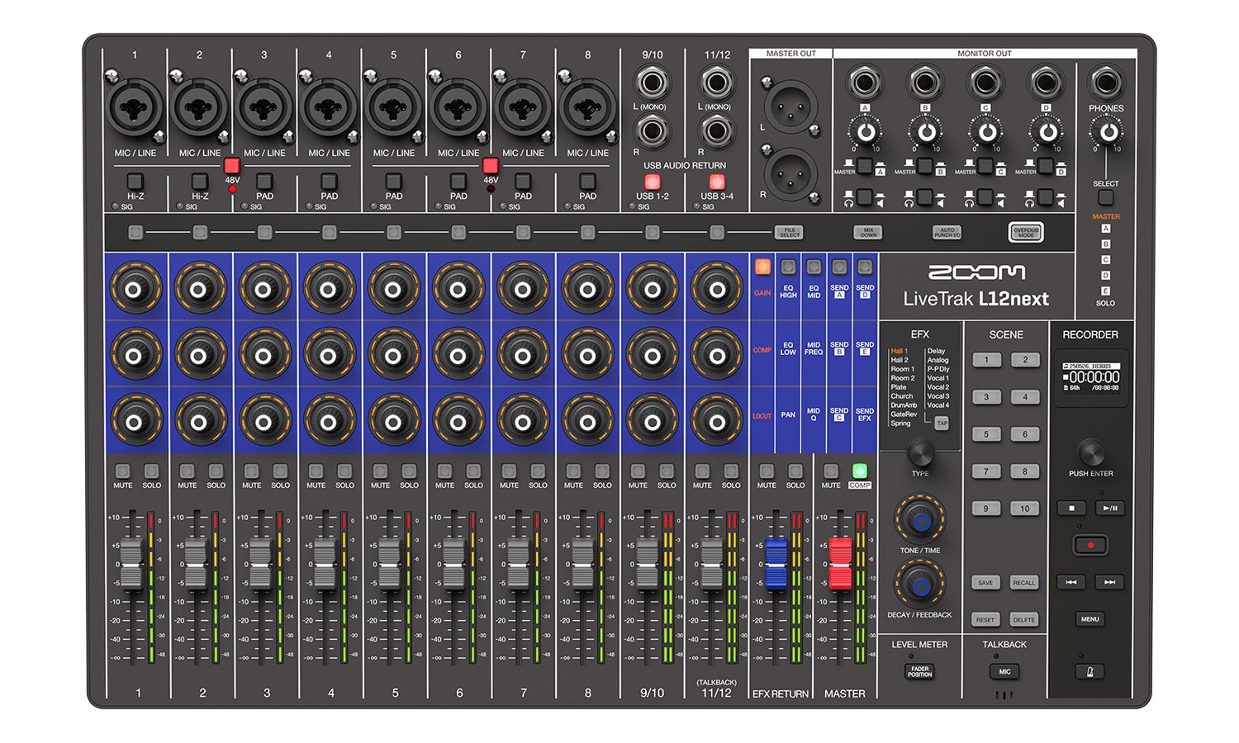Enable the PAD switch on channel 8
This screenshot has height=743, width=1239.
pos(587,181)
